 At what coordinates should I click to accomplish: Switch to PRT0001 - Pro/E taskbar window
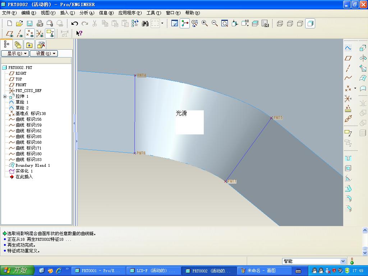click(x=98, y=271)
